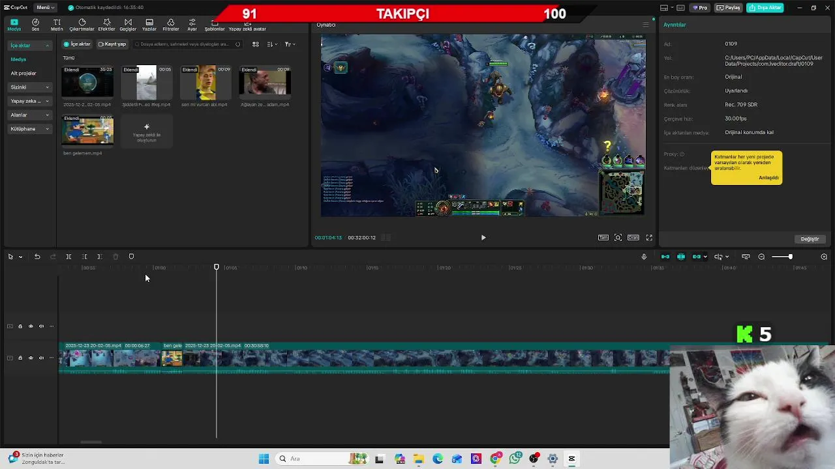Click the voiceover microphone icon

(x=644, y=257)
